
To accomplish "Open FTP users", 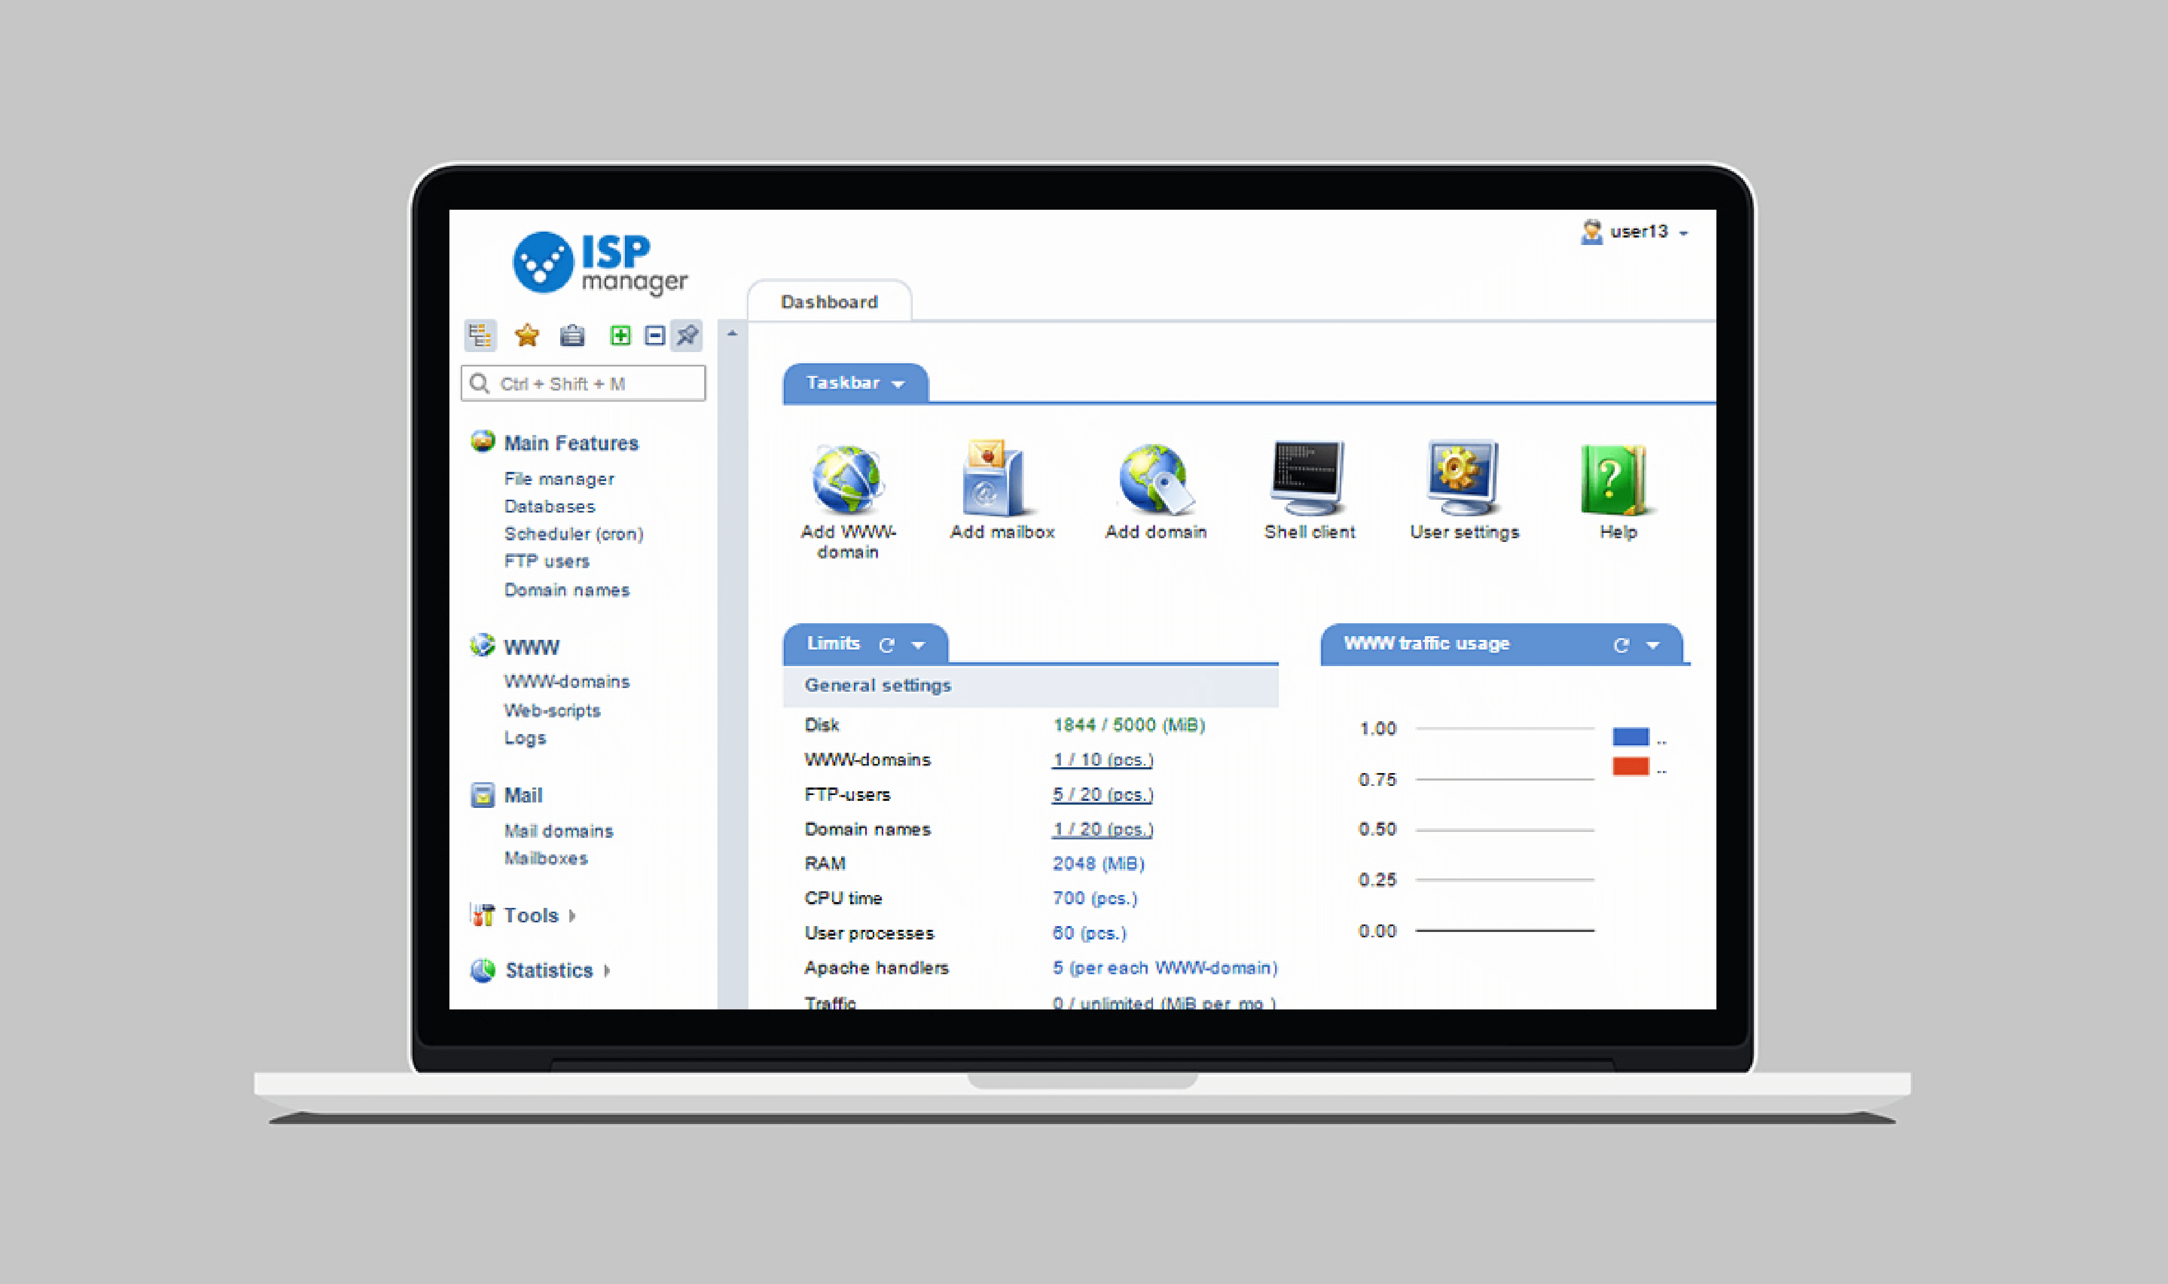I will tap(547, 562).
